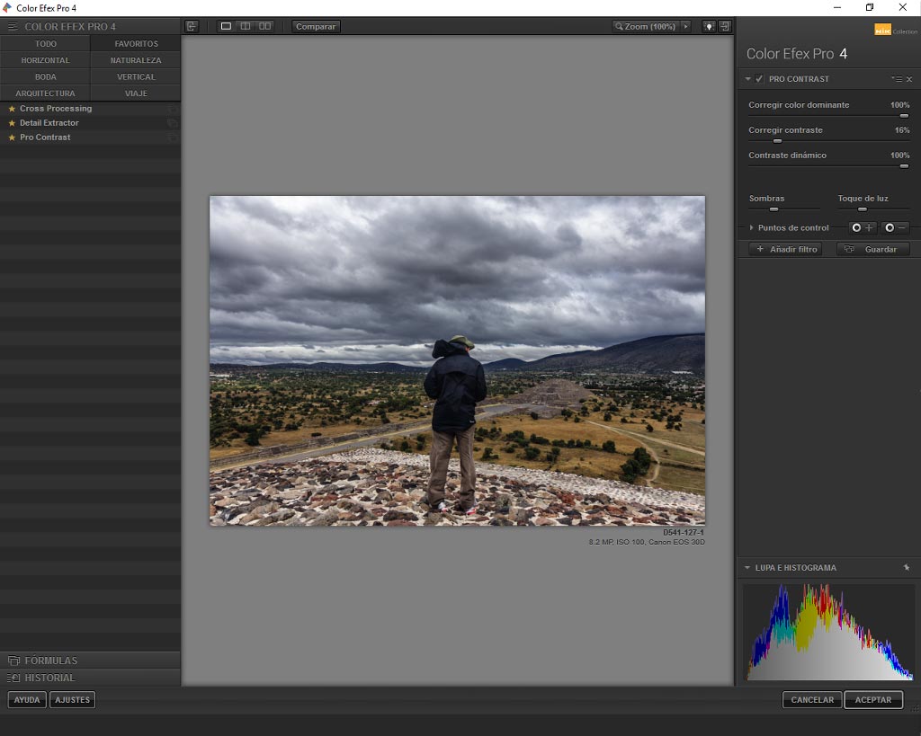Click the histogram graph
This screenshot has width=921, height=736.
(x=828, y=632)
